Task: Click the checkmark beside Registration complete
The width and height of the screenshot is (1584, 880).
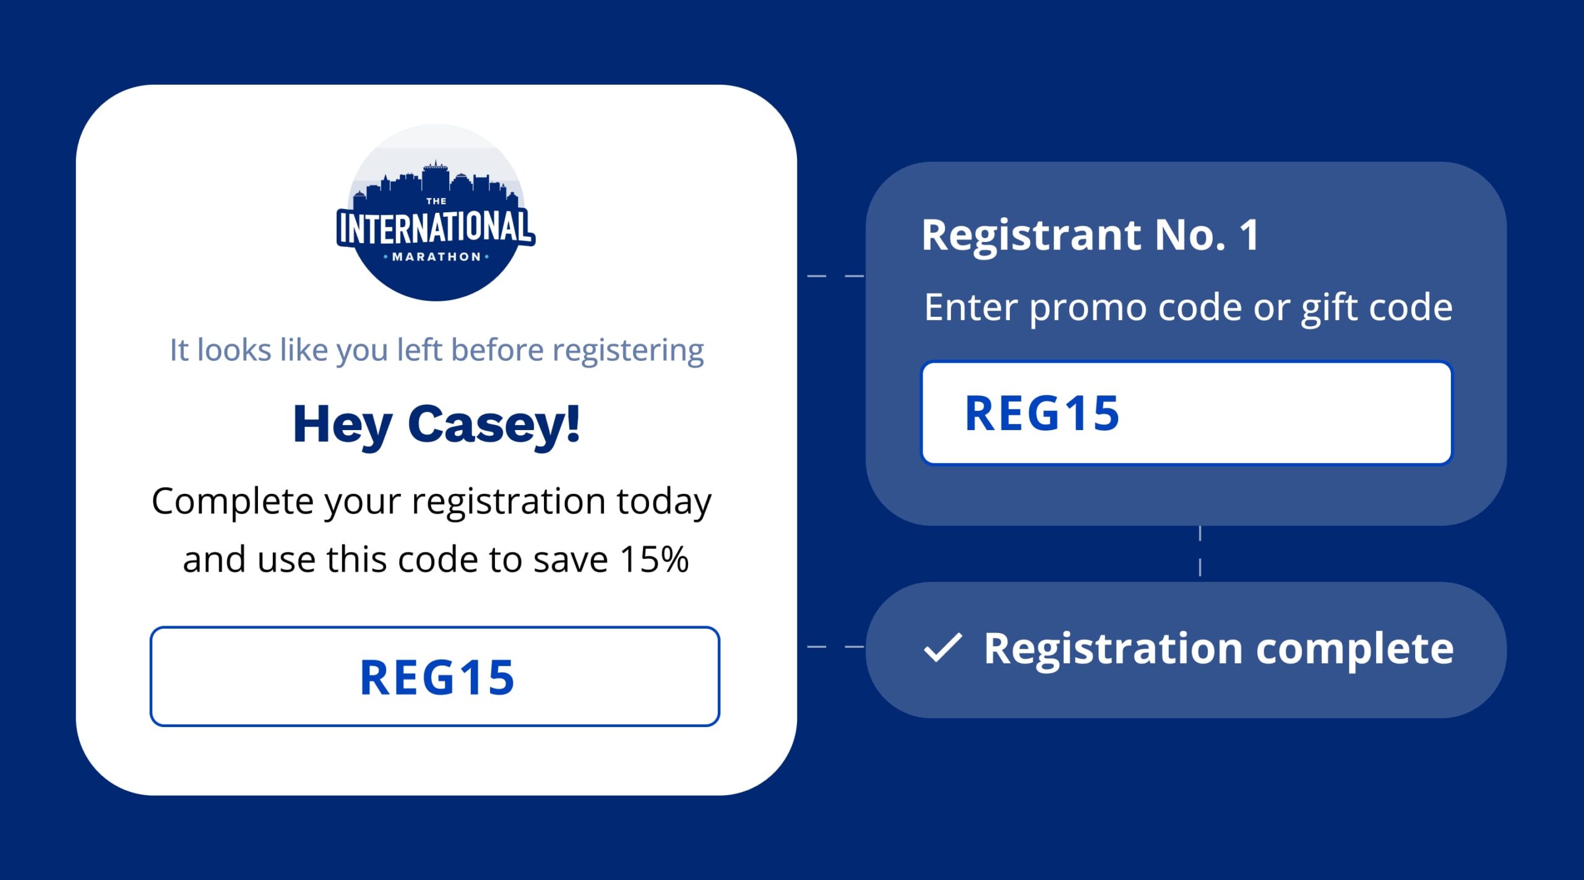Action: click(x=942, y=648)
